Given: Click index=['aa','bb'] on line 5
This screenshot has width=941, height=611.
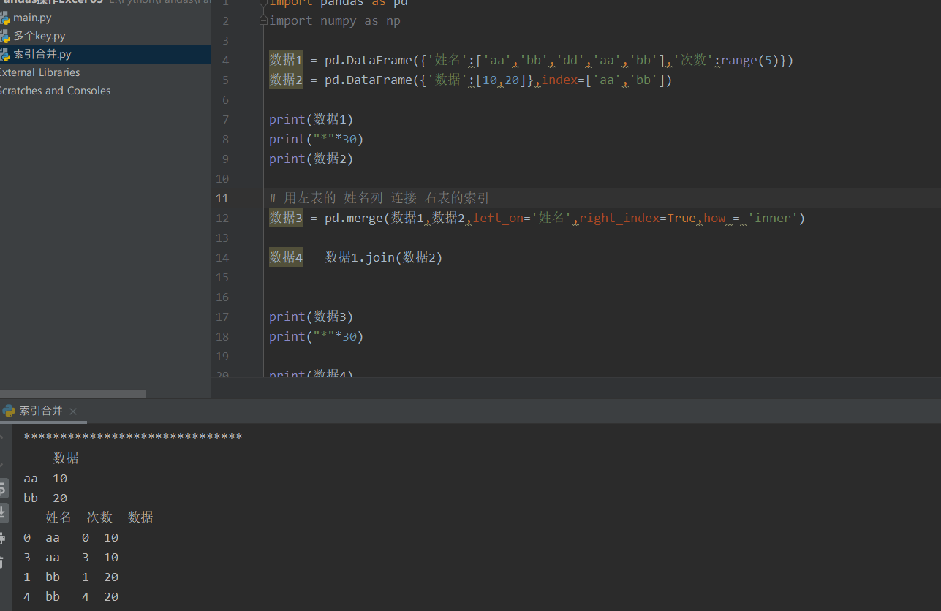Looking at the screenshot, I should pos(602,80).
